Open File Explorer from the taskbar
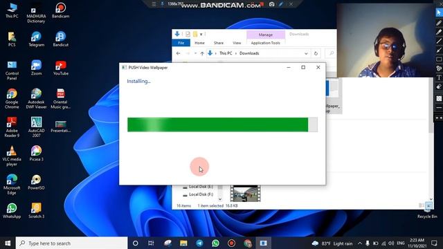The height and width of the screenshot is (249, 443). point(183,243)
